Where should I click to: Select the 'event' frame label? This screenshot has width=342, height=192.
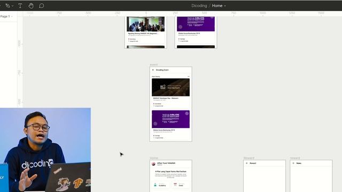153,65
